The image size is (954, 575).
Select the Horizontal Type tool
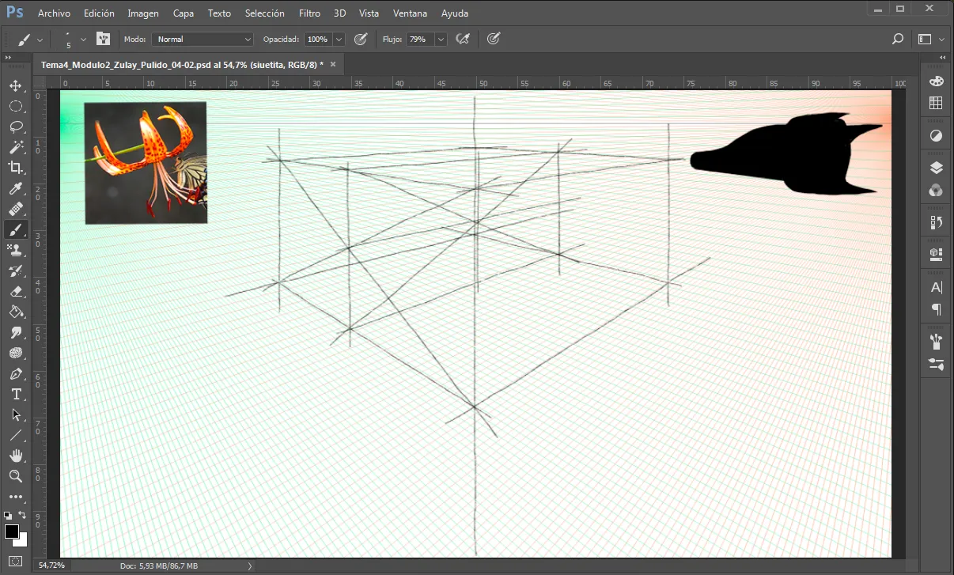(15, 394)
